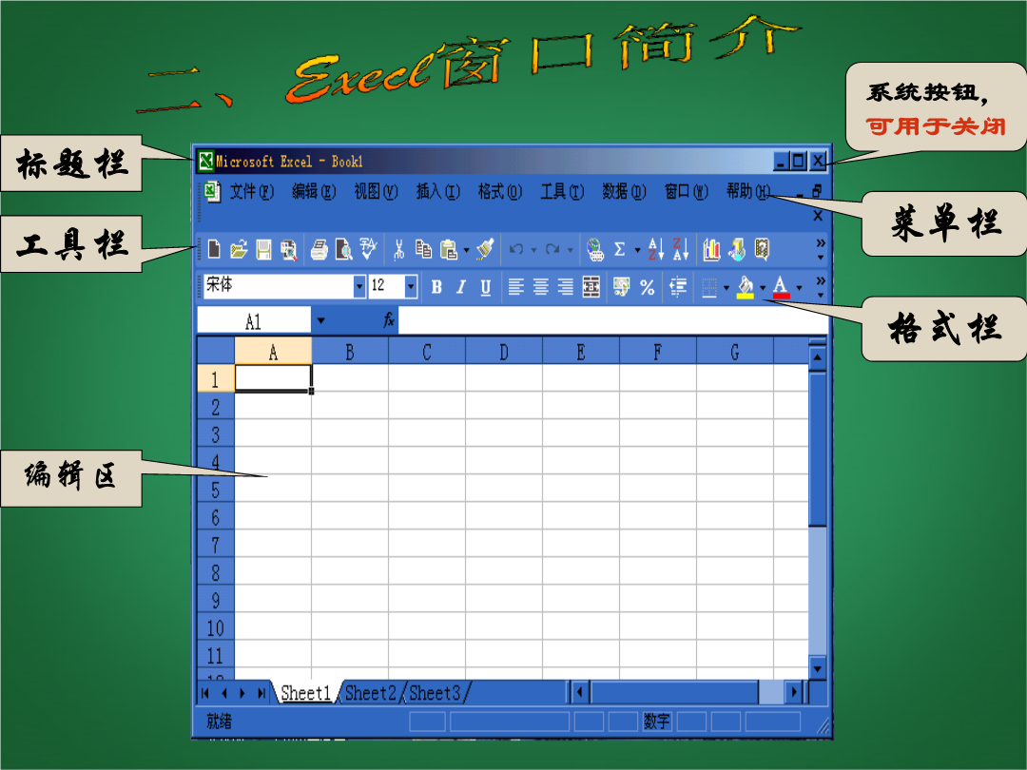Image resolution: width=1027 pixels, height=770 pixels.
Task: Toggle Italic formatting
Action: 460,287
